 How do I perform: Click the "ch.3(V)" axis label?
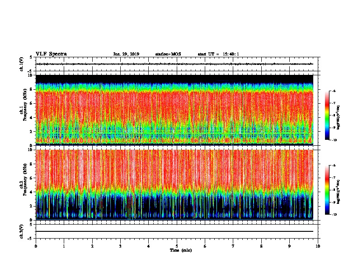click(21, 231)
